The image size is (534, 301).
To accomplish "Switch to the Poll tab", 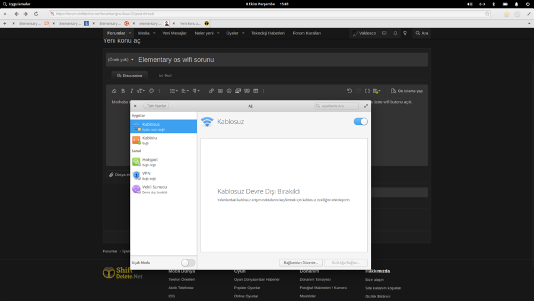I will tap(165, 75).
